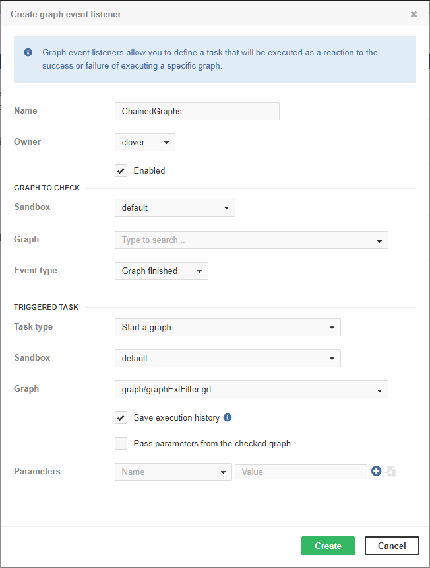
Task: Click the info icon beside Save execution history
Action: coord(228,418)
